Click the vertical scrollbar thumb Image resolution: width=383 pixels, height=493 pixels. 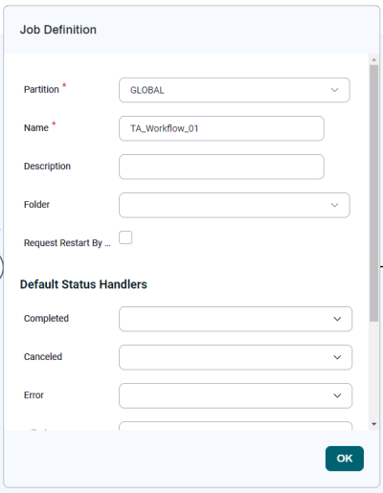[x=373, y=193]
